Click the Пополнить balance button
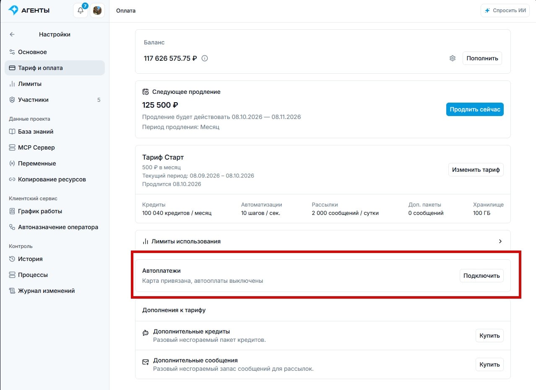 coord(482,58)
